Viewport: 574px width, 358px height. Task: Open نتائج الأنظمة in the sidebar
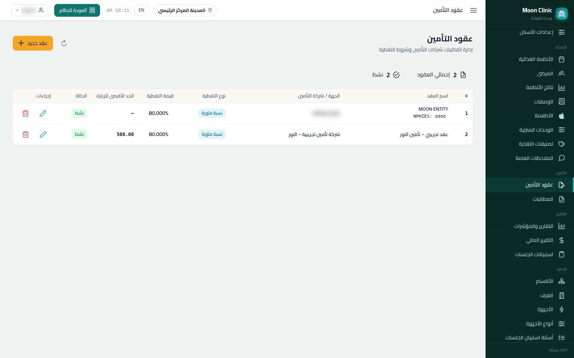pyautogui.click(x=529, y=88)
